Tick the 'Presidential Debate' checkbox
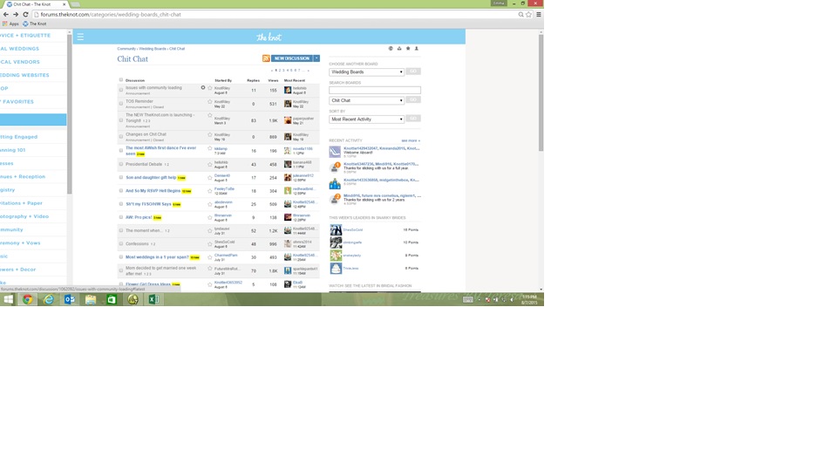The image size is (837, 471). click(x=121, y=165)
